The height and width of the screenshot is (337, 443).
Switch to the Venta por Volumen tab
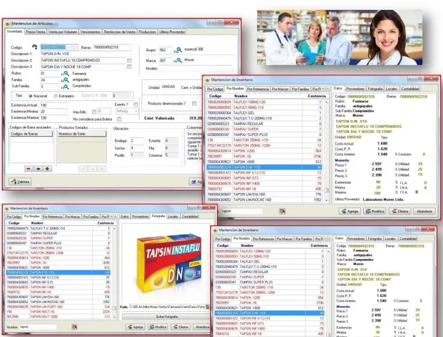pyautogui.click(x=63, y=32)
